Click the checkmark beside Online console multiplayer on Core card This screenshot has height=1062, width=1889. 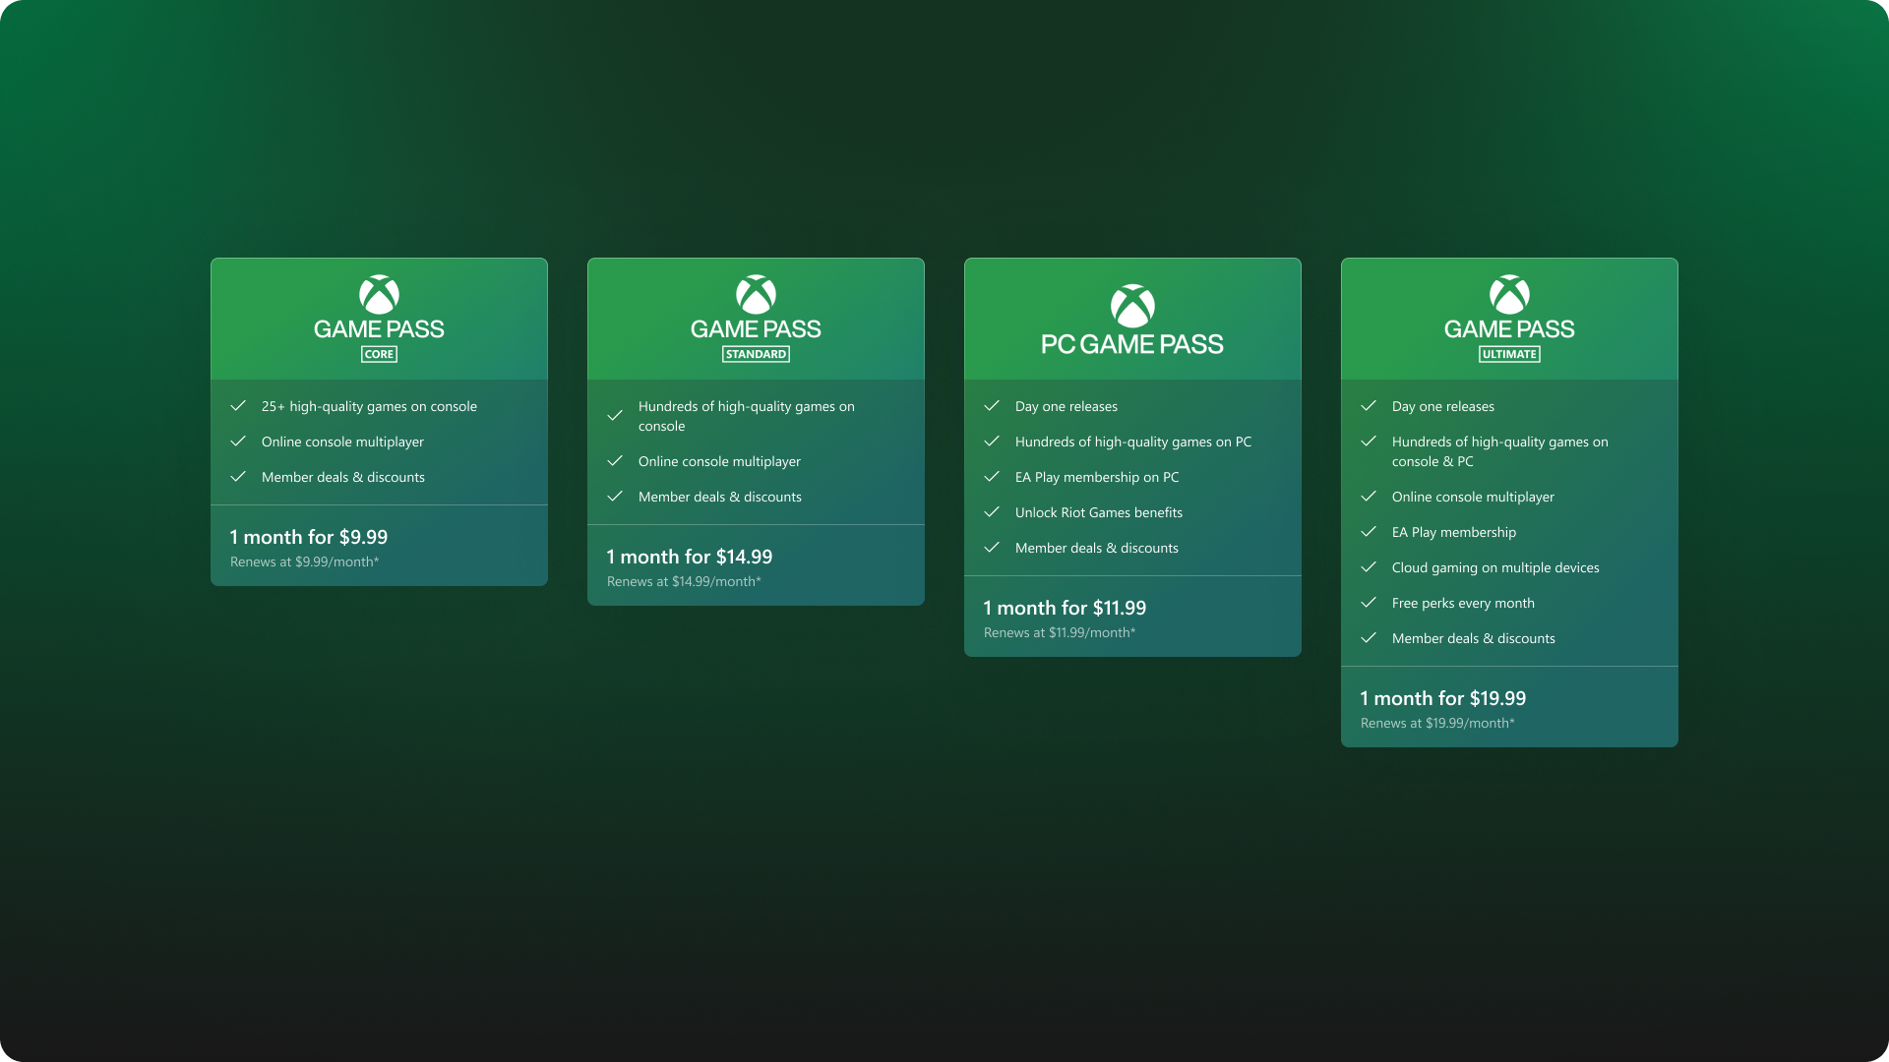pyautogui.click(x=238, y=442)
